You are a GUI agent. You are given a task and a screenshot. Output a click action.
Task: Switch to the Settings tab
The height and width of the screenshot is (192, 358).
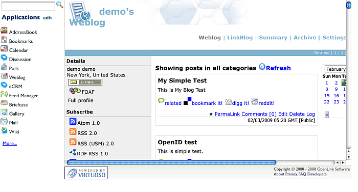point(334,38)
